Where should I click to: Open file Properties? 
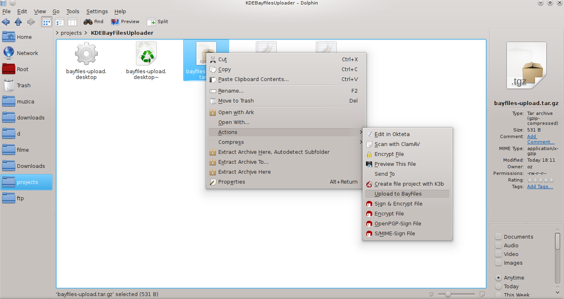(286, 182)
